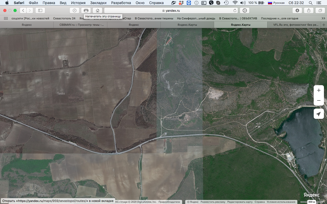Open the Dropbox menu bar icon

pos(181,3)
